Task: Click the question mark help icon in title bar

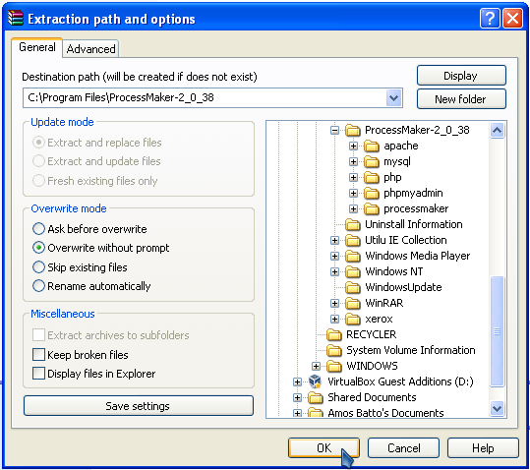Action: [490, 19]
